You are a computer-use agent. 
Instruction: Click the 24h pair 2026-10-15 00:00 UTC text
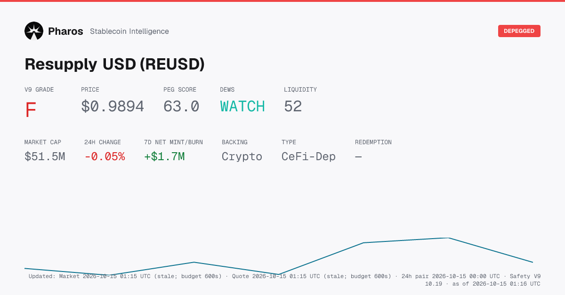[451, 276]
